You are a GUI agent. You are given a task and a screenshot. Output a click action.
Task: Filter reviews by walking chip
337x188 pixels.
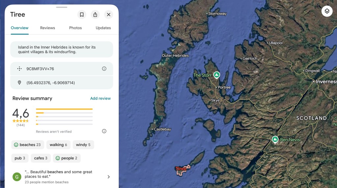pyautogui.click(x=58, y=145)
